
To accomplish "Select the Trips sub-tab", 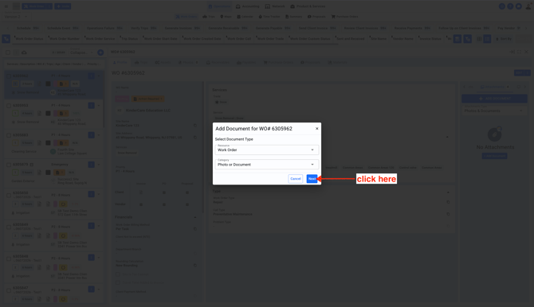I will tap(209, 17).
